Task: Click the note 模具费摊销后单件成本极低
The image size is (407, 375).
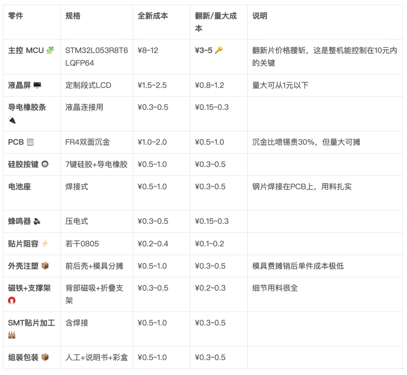Action: click(298, 266)
